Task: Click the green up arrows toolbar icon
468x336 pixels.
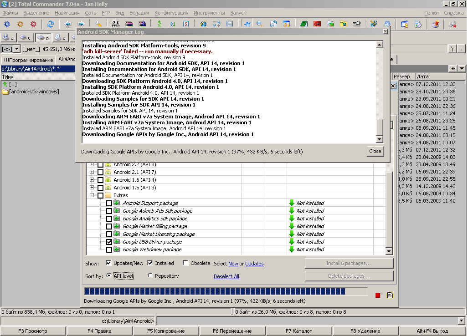Action: [x=159, y=24]
